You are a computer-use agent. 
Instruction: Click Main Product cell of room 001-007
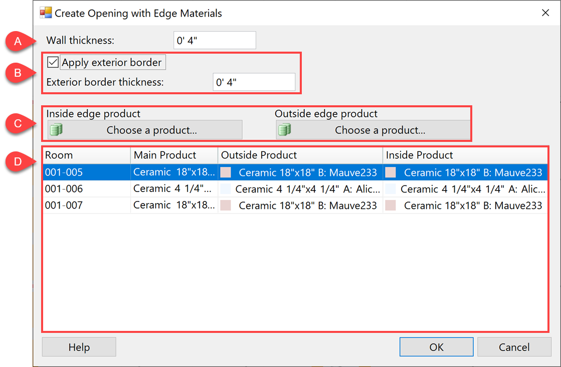coord(174,206)
